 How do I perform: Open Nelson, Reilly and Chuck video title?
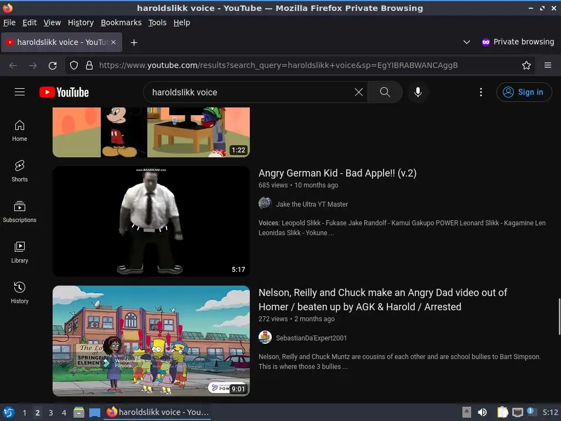point(383,300)
